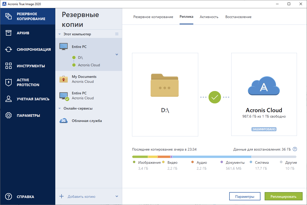Click the ЗАШИФРОВАНО badge
This screenshot has width=307, height=205.
pyautogui.click(x=264, y=129)
